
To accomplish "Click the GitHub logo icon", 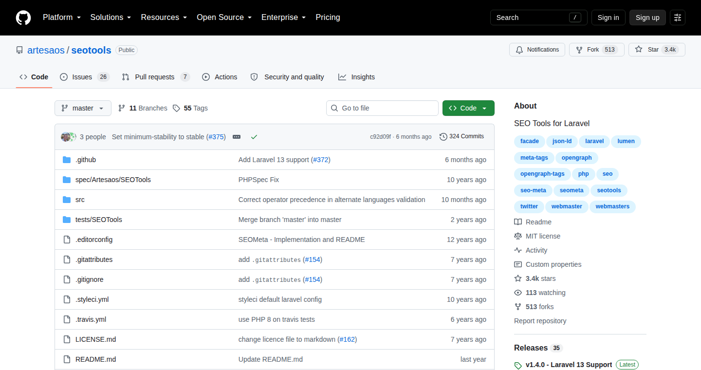I will (23, 18).
